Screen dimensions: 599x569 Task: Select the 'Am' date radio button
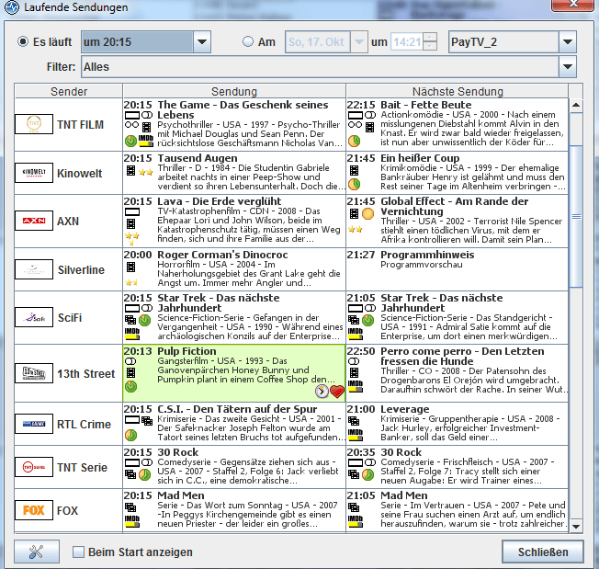click(247, 42)
